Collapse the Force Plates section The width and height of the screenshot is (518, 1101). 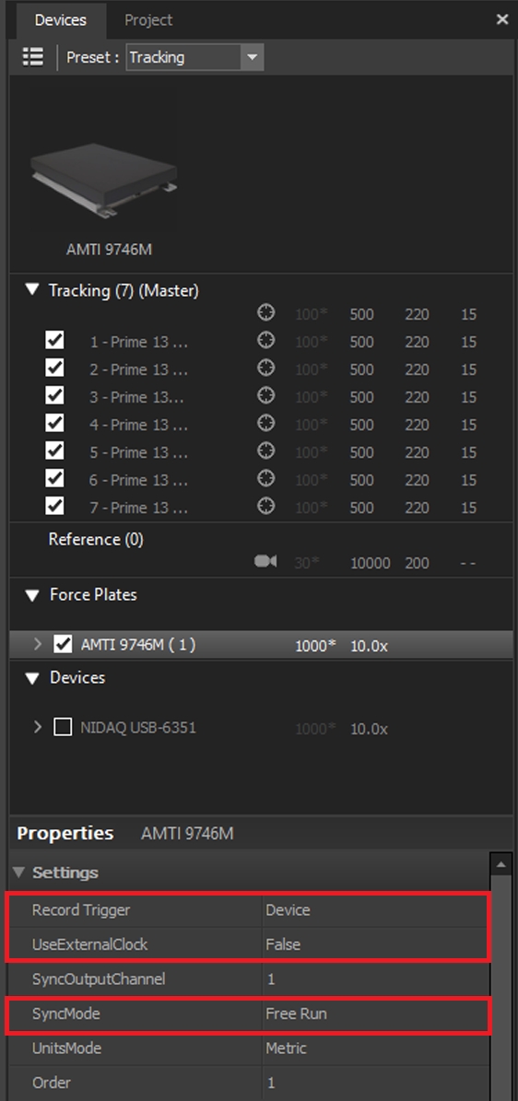(32, 595)
